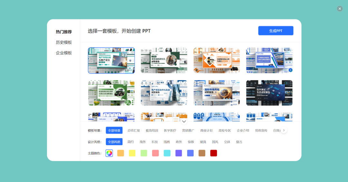Image resolution: width=348 pixels, height=182 pixels.
Task: Select the dark red theme color swatch
Action: (x=213, y=153)
